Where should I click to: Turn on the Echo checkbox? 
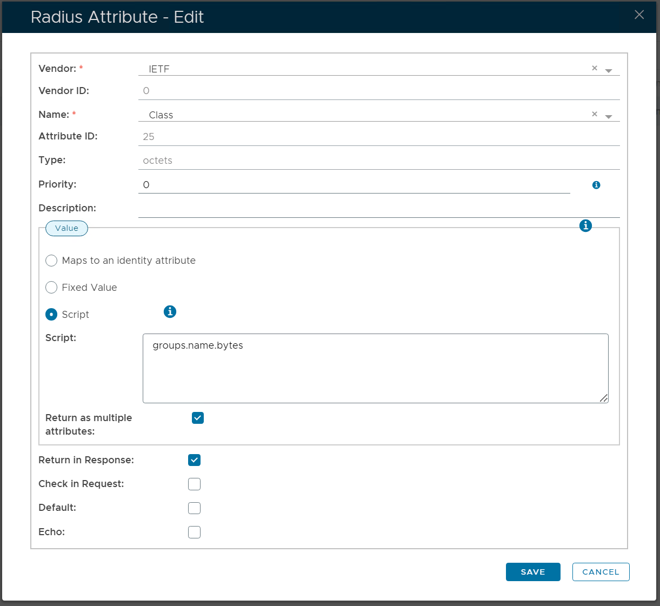(x=195, y=532)
